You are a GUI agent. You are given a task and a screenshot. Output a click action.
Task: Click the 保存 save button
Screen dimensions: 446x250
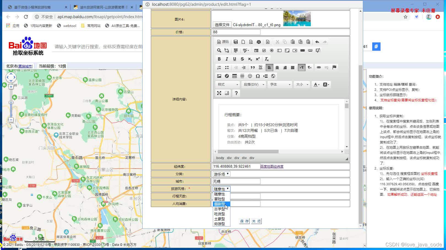click(x=244, y=221)
